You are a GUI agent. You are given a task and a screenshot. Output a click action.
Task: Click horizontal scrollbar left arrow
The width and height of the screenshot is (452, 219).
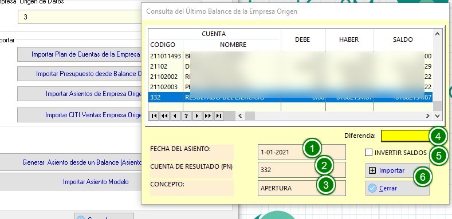pyautogui.click(x=240, y=116)
